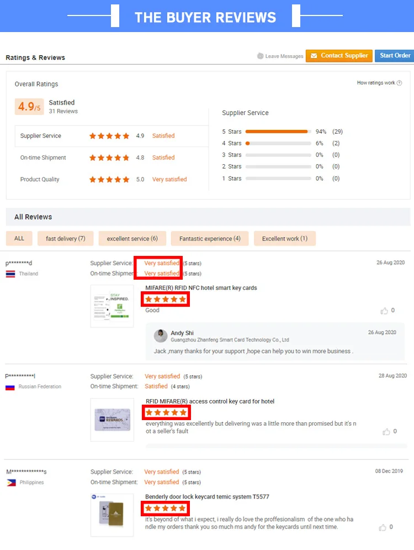The image size is (414, 550).
Task: Click the Leave Messages chat icon
Action: coord(260,56)
